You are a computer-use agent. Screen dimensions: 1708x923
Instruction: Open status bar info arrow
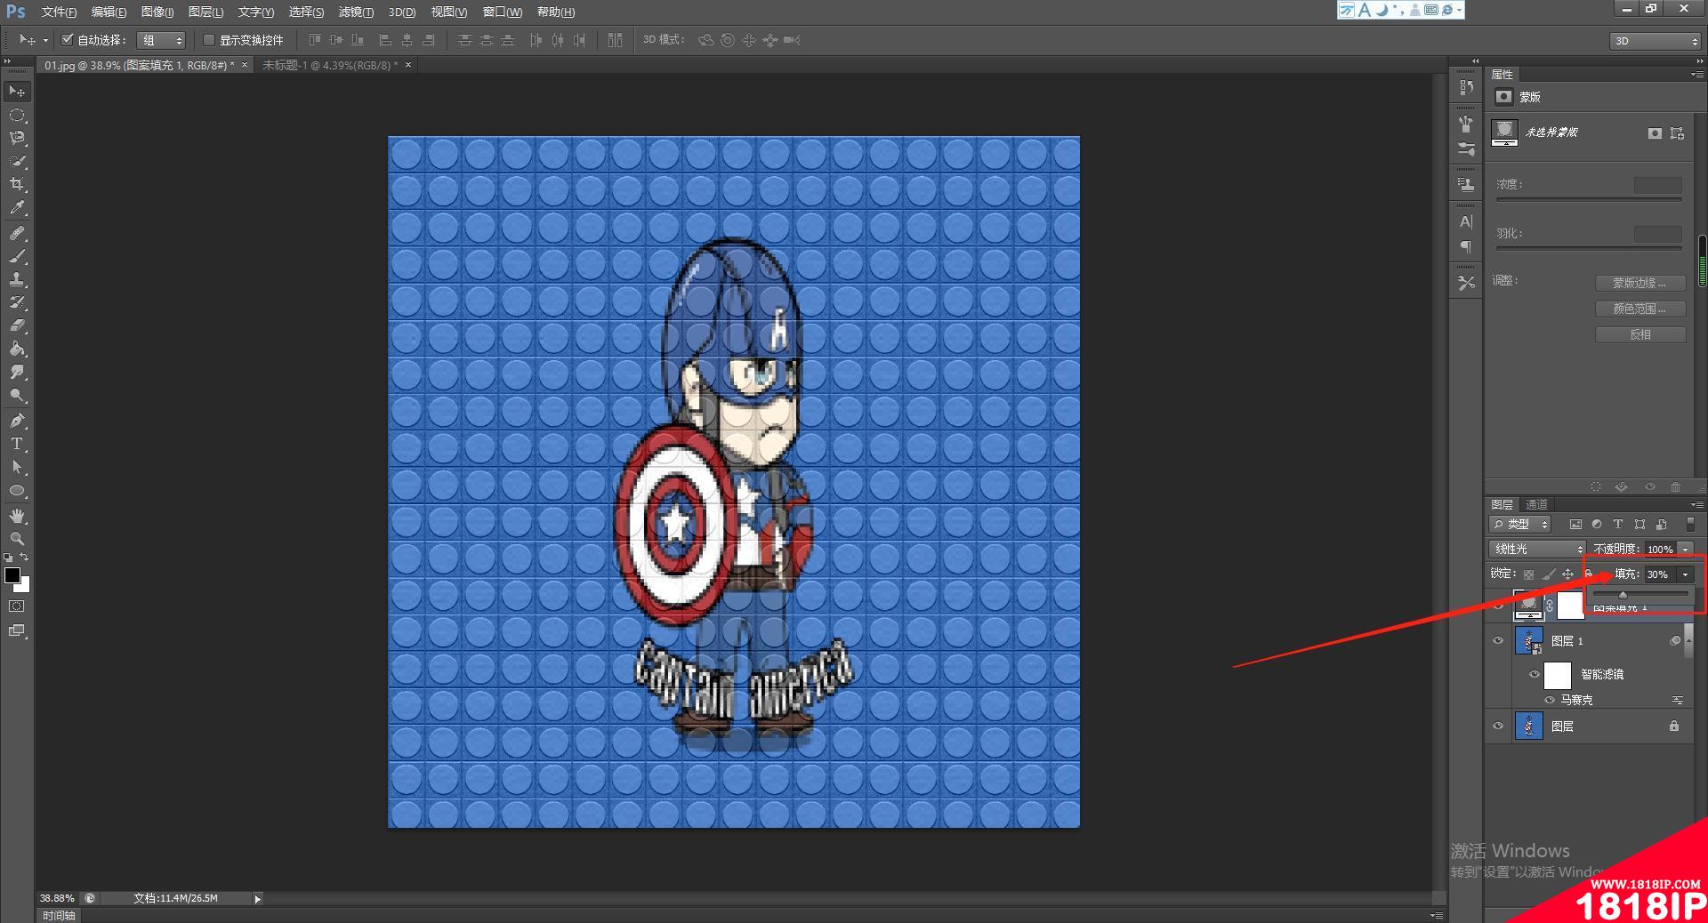(258, 899)
